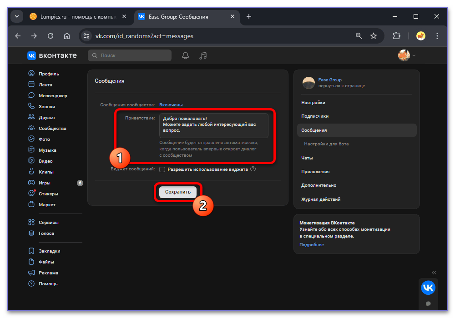
Task: Open the Клипы sidebar icon
Action: (x=31, y=171)
